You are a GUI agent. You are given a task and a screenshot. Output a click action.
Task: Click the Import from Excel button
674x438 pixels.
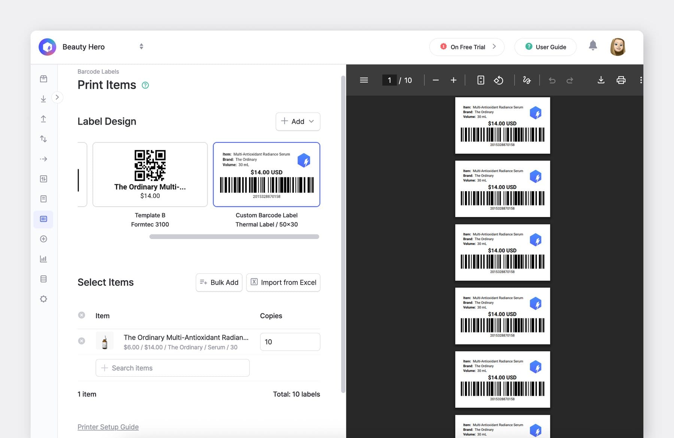coord(283,282)
